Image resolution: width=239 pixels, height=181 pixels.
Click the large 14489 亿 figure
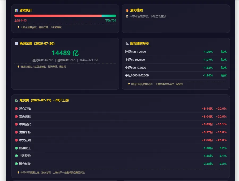click(x=65, y=53)
